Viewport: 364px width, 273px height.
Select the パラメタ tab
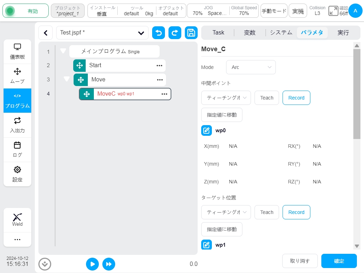pos(312,33)
